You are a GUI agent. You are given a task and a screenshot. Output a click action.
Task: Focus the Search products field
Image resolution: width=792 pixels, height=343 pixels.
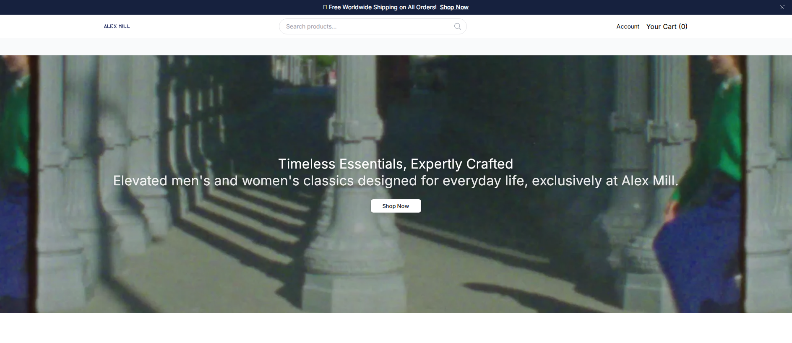pyautogui.click(x=373, y=26)
